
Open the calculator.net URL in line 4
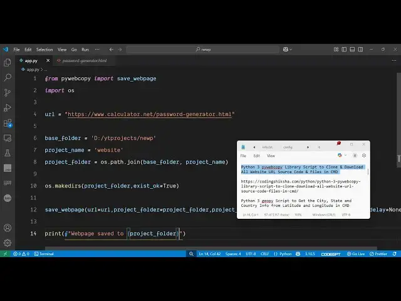point(150,114)
